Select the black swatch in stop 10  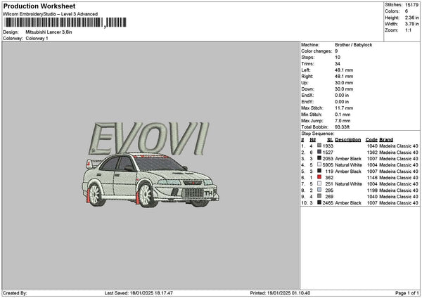[x=319, y=202]
